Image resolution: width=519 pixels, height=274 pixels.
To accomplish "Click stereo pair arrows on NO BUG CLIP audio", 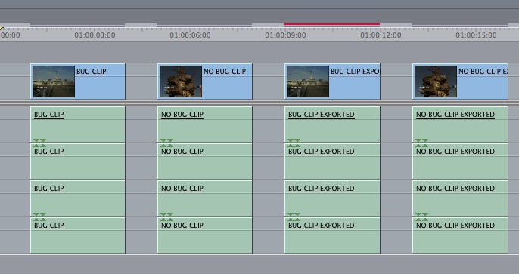I will click(166, 143).
